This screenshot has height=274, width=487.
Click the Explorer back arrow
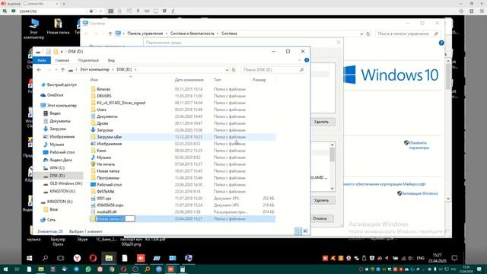coord(39,70)
